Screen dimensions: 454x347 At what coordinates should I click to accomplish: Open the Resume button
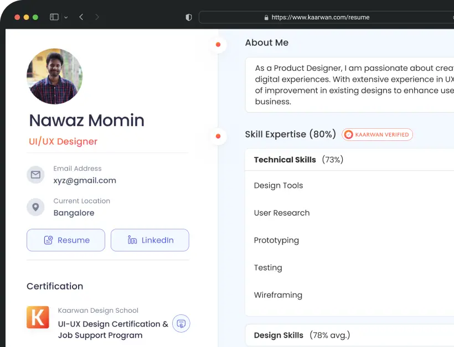coord(66,240)
